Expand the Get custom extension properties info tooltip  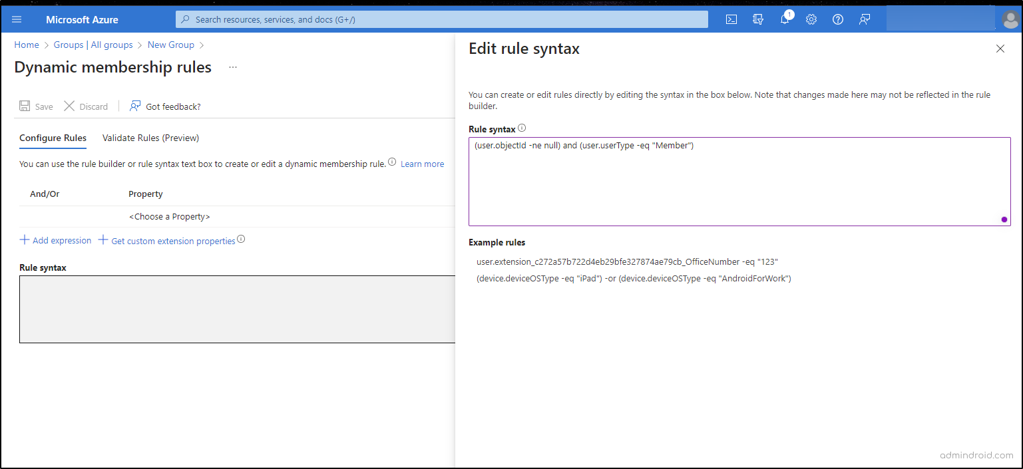[241, 237]
